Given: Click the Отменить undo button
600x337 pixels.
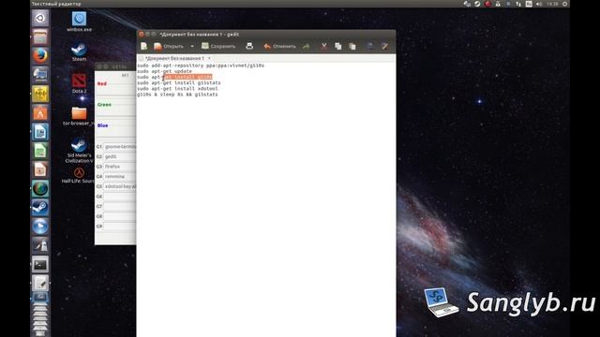Looking at the screenshot, I should 279,46.
